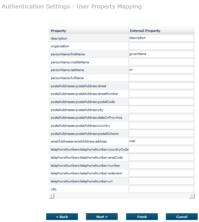Select the givenName field for firstName
199x222 pixels.
pyautogui.click(x=161, y=54)
